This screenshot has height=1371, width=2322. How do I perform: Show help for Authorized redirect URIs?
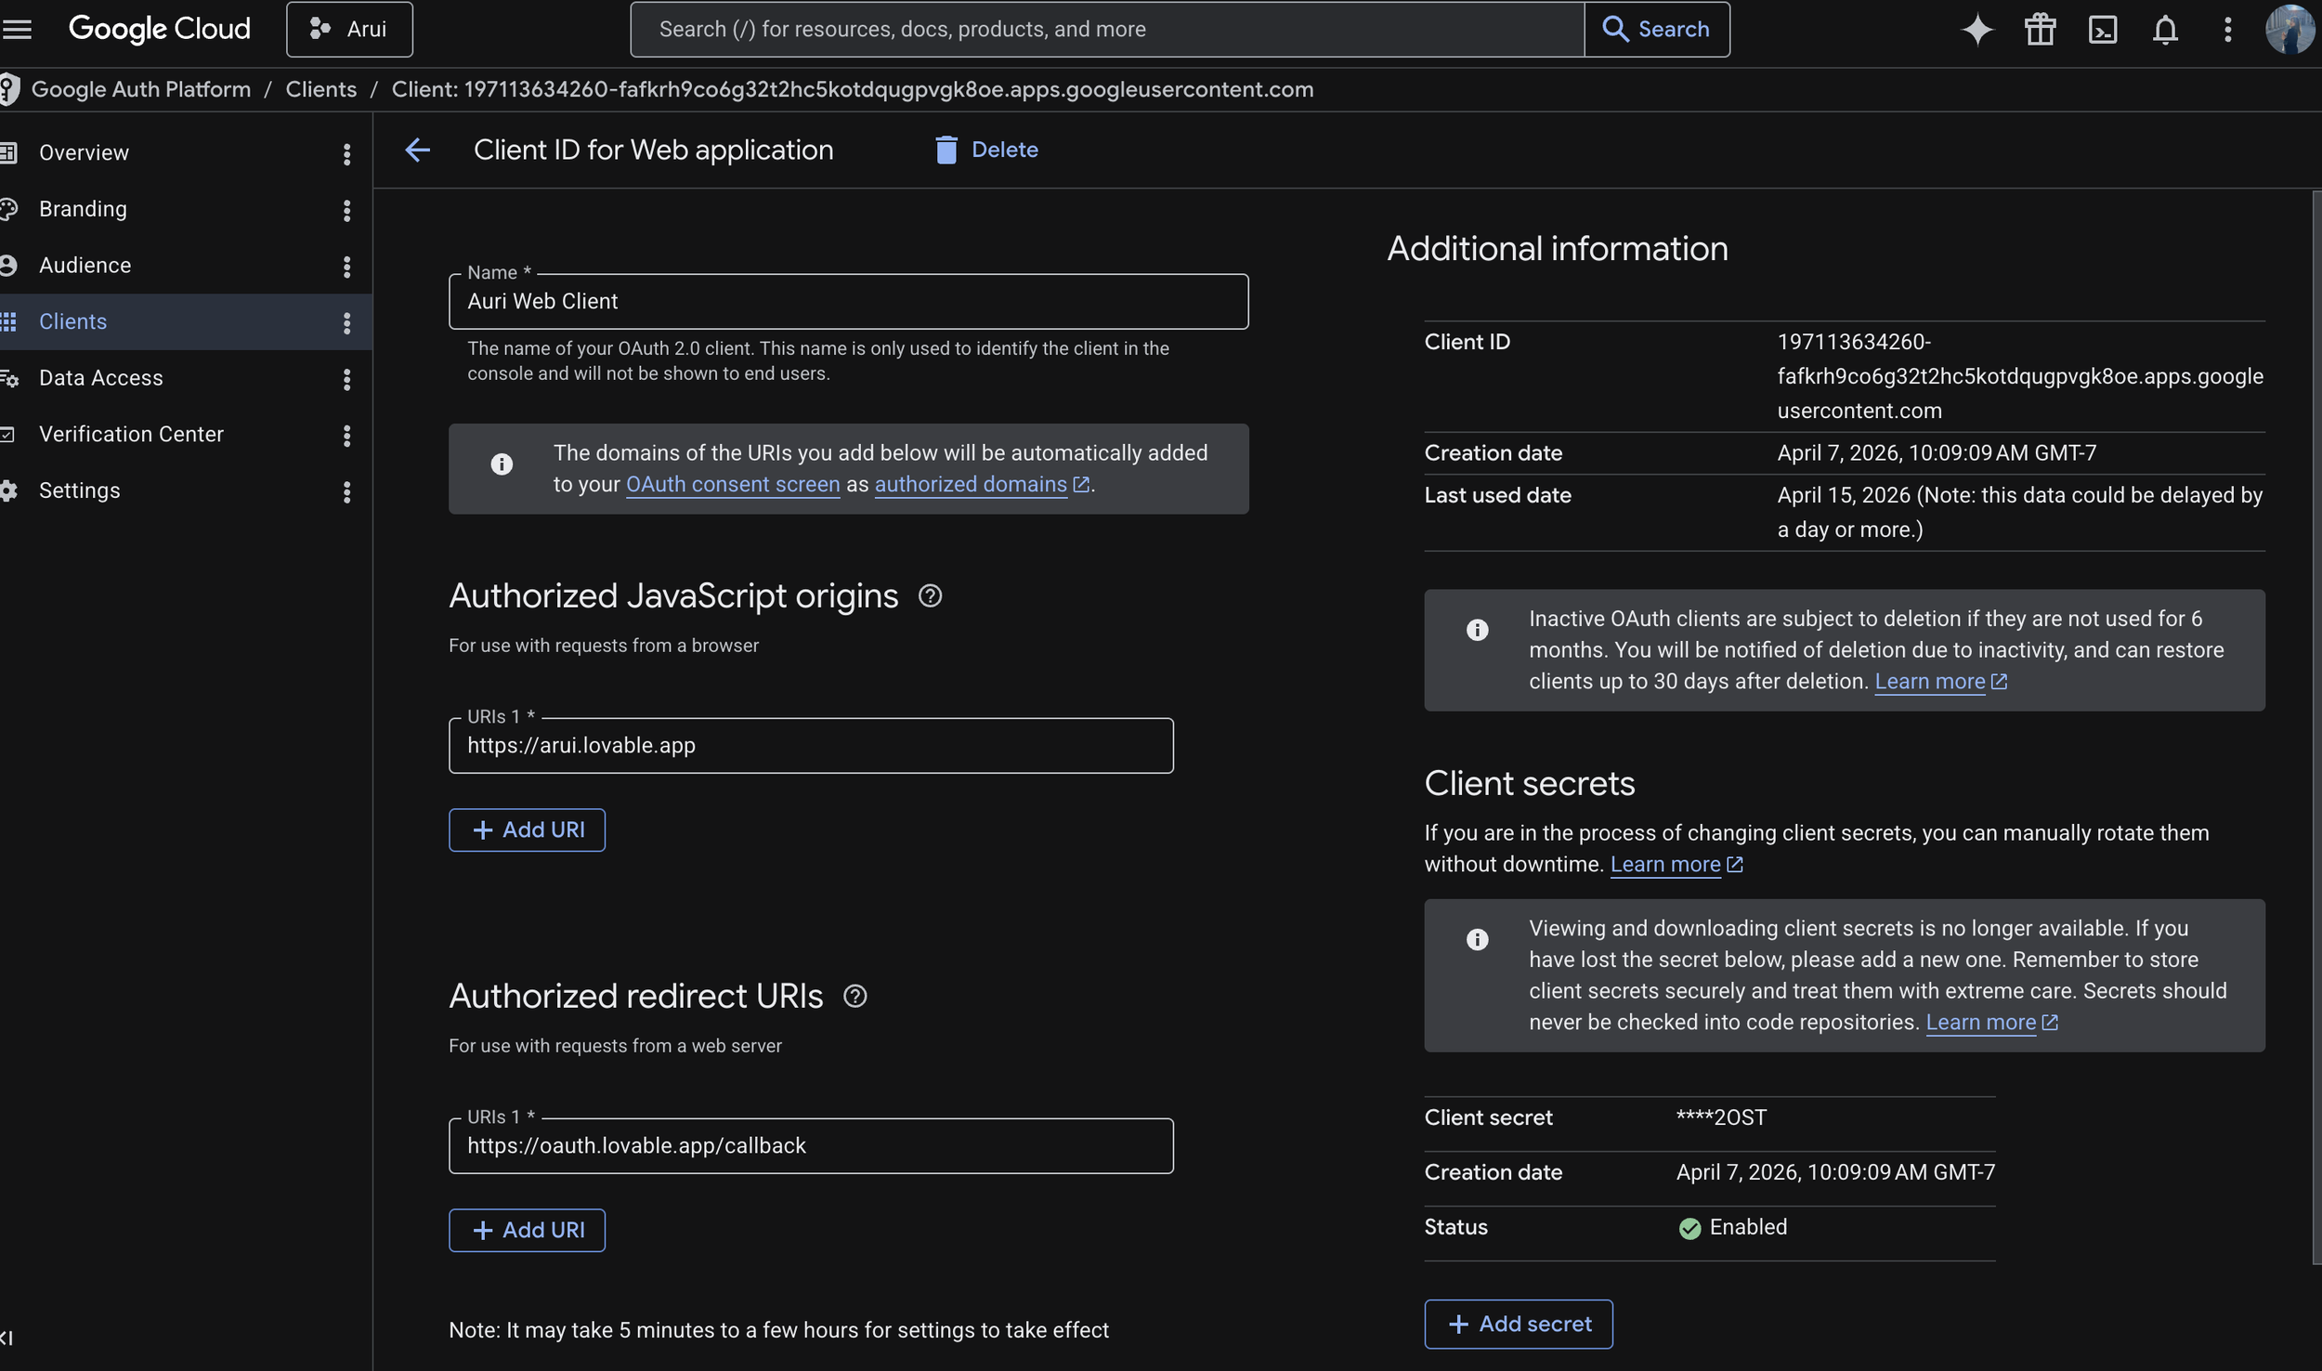(854, 996)
